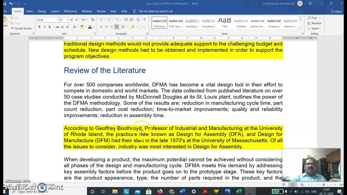Viewport: 347px width, 195px height.
Task: Increase font size with Grow Font
Action: [x=72, y=19]
